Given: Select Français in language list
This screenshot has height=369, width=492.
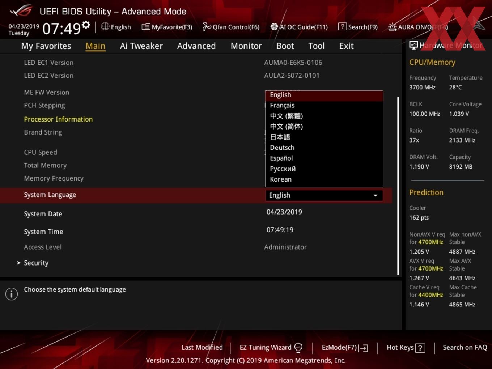Looking at the screenshot, I should [324, 105].
